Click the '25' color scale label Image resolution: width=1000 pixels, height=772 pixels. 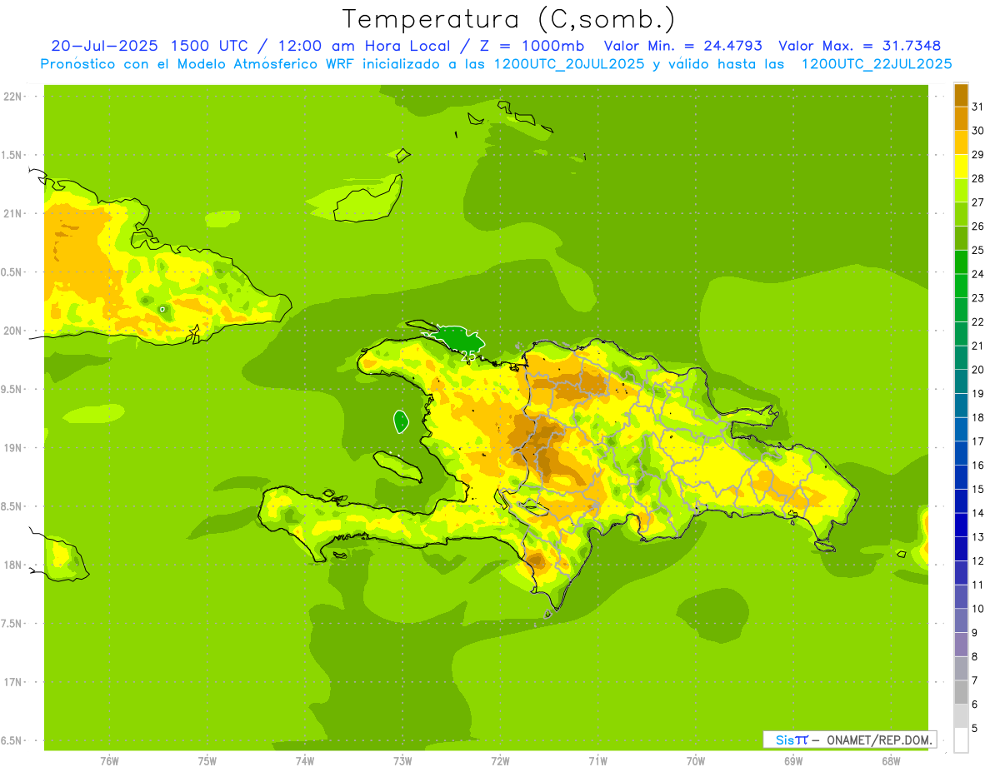tap(978, 250)
